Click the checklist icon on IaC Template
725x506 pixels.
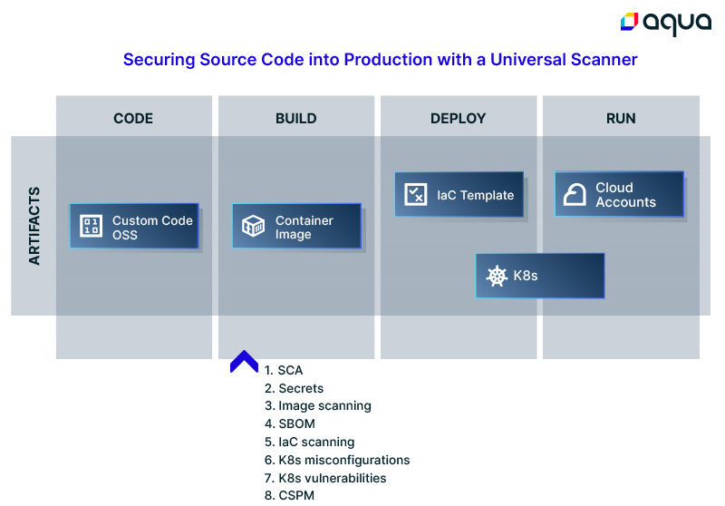[x=416, y=194]
